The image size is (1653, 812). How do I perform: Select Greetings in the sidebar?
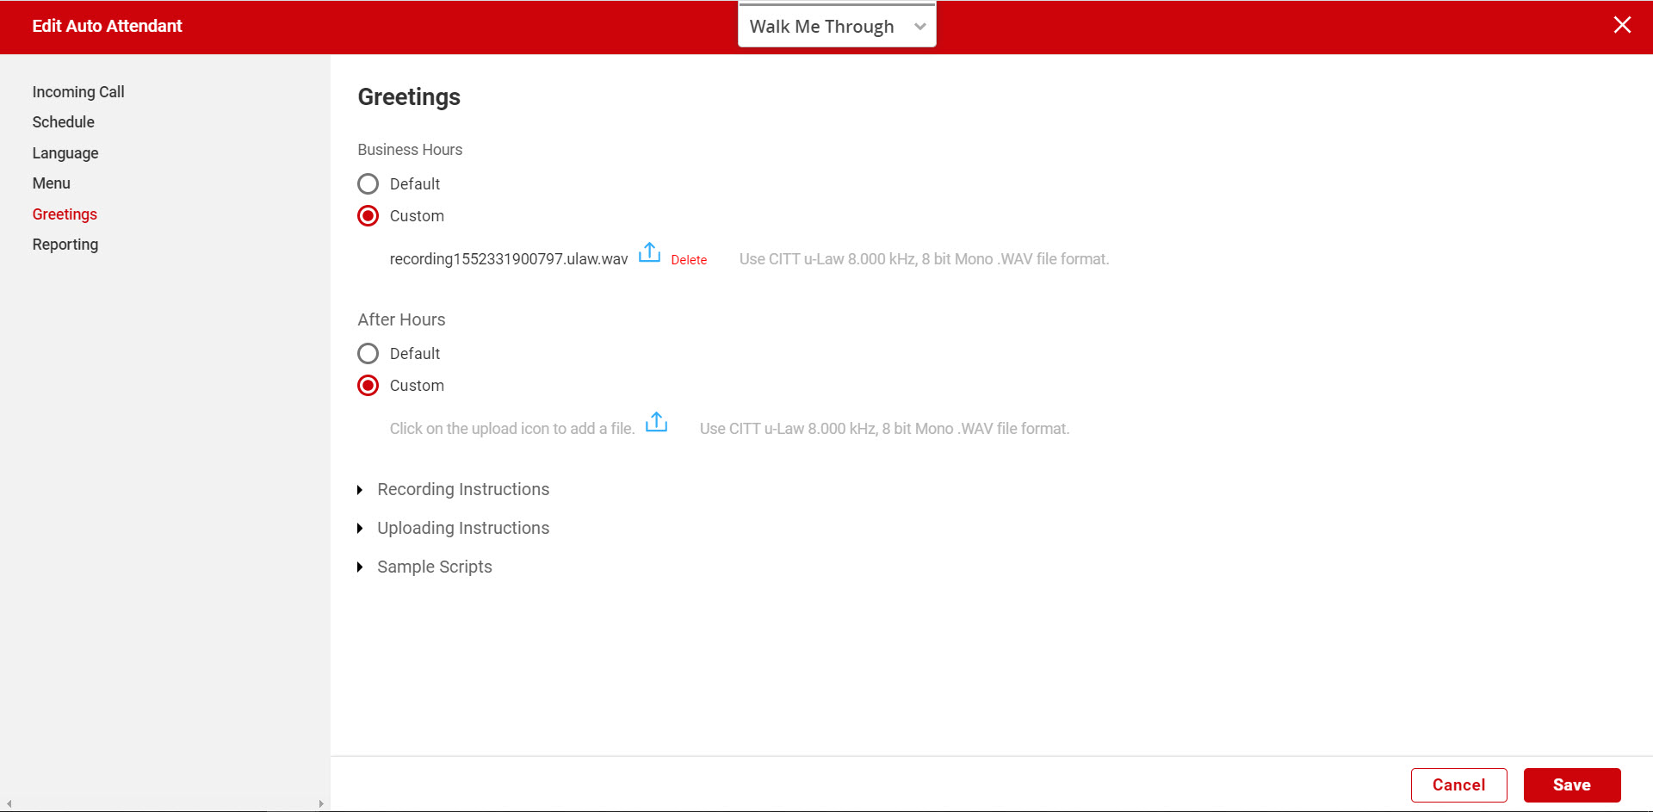click(65, 214)
